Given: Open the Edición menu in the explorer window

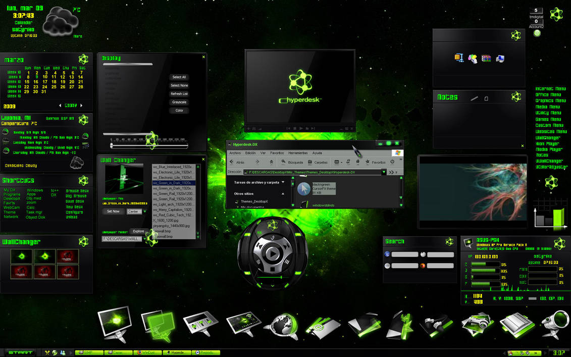Looking at the screenshot, I should [250, 153].
